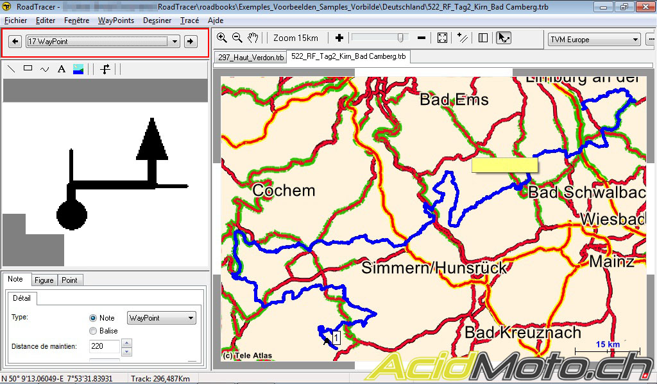Screen dimensions: 657x384
Task: Click the Mainz label on the map
Action: (611, 262)
